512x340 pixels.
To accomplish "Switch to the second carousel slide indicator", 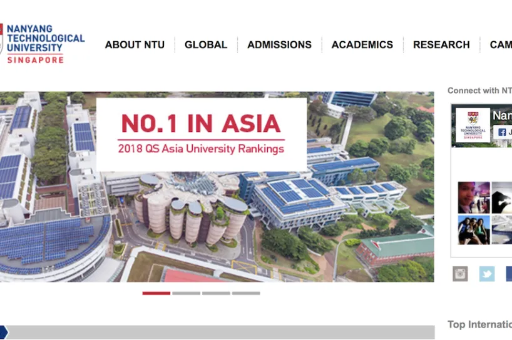I will point(186,293).
